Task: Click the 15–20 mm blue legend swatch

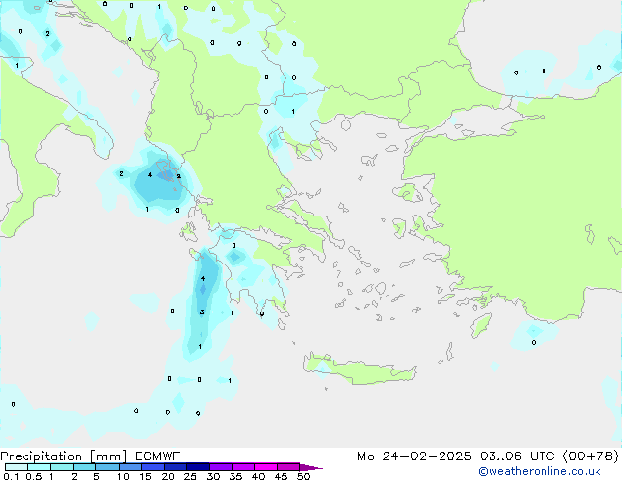Action: pos(152,467)
